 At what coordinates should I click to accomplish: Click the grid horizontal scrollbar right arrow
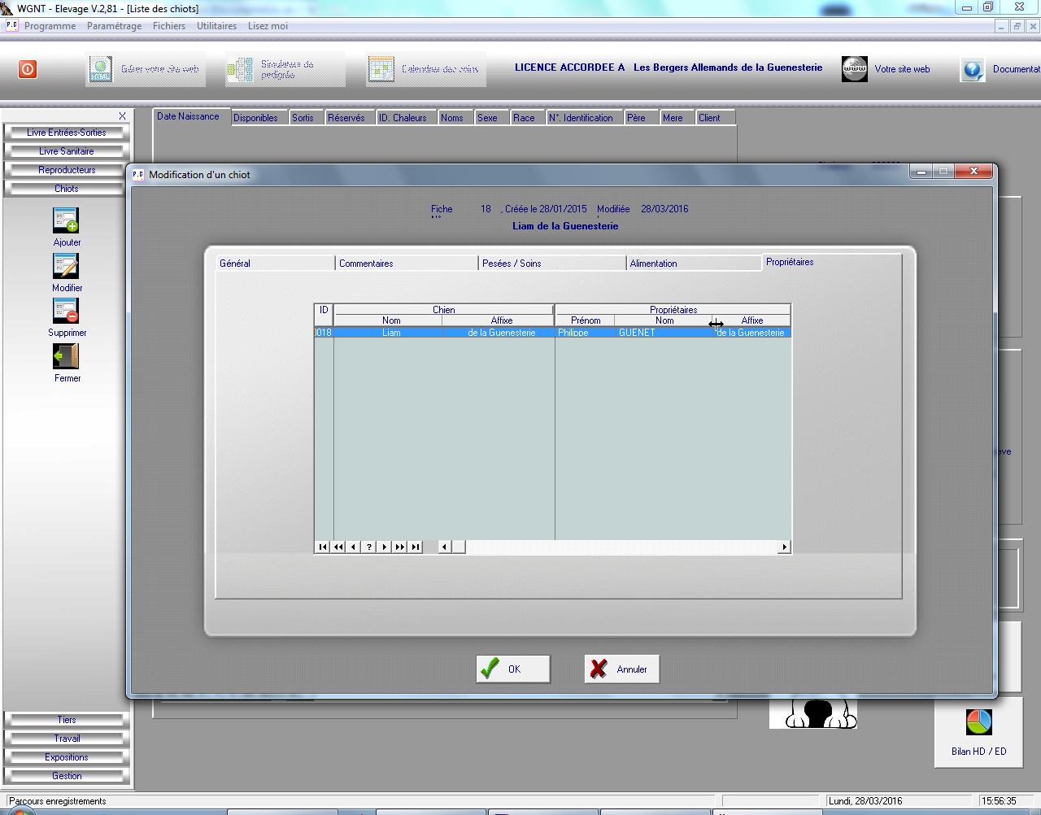(784, 547)
